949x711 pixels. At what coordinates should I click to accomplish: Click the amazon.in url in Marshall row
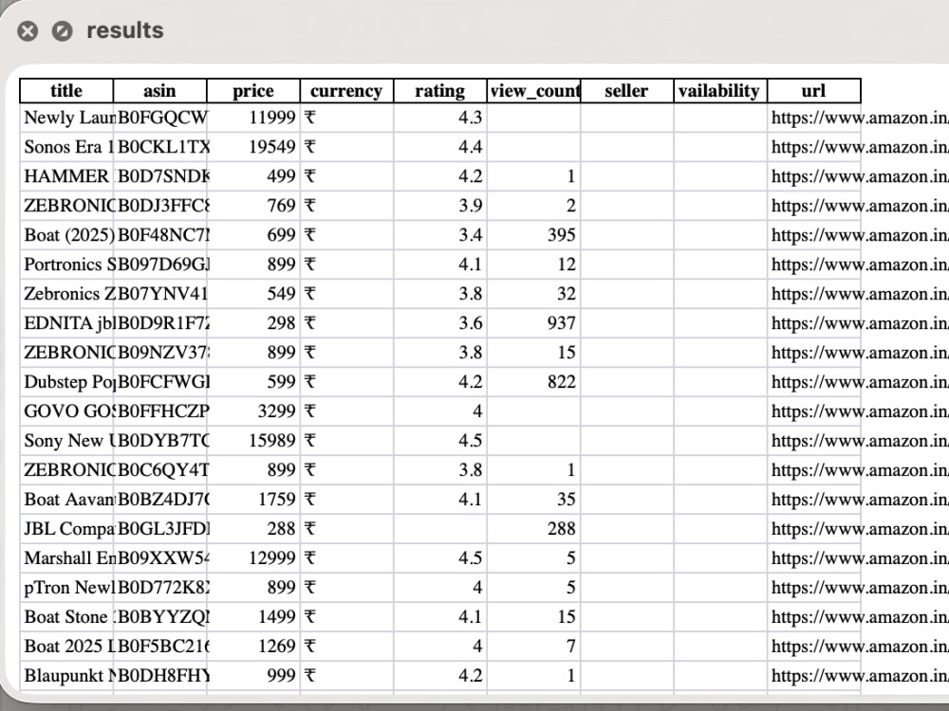tap(860, 557)
